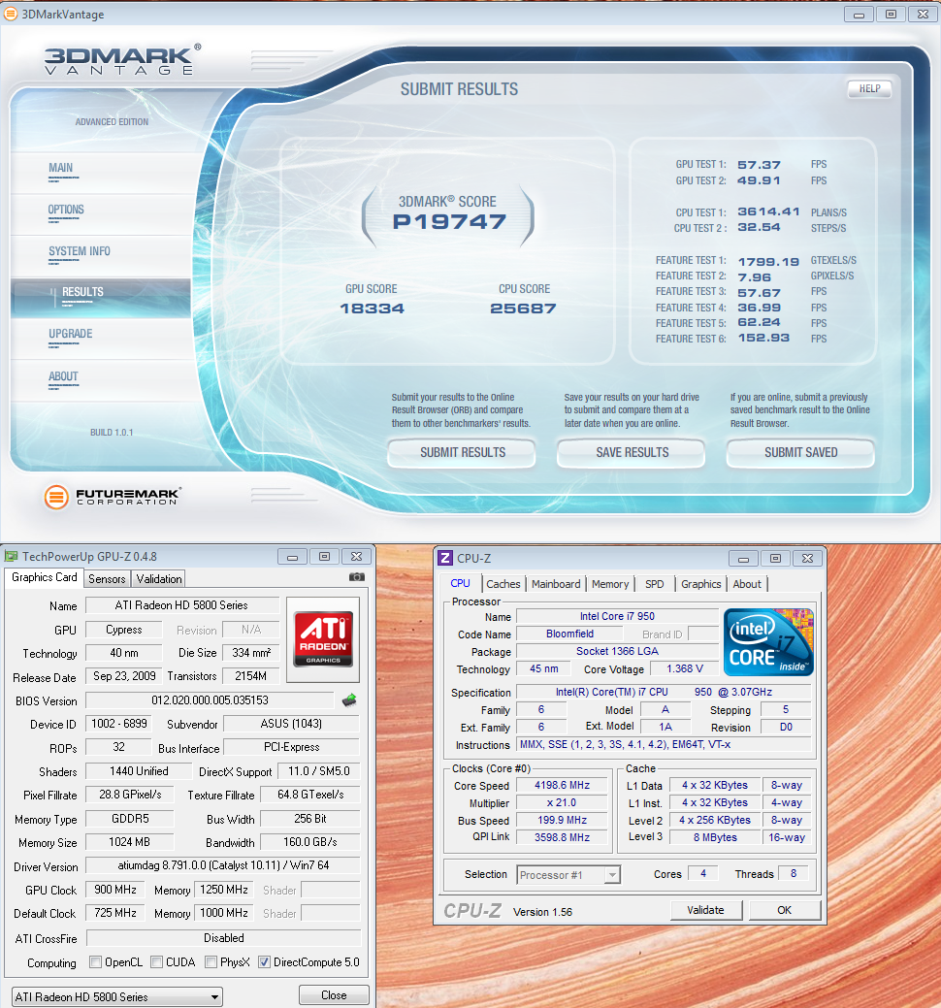Open the ATI Radeon HD 5800 Series dropdown

click(117, 997)
